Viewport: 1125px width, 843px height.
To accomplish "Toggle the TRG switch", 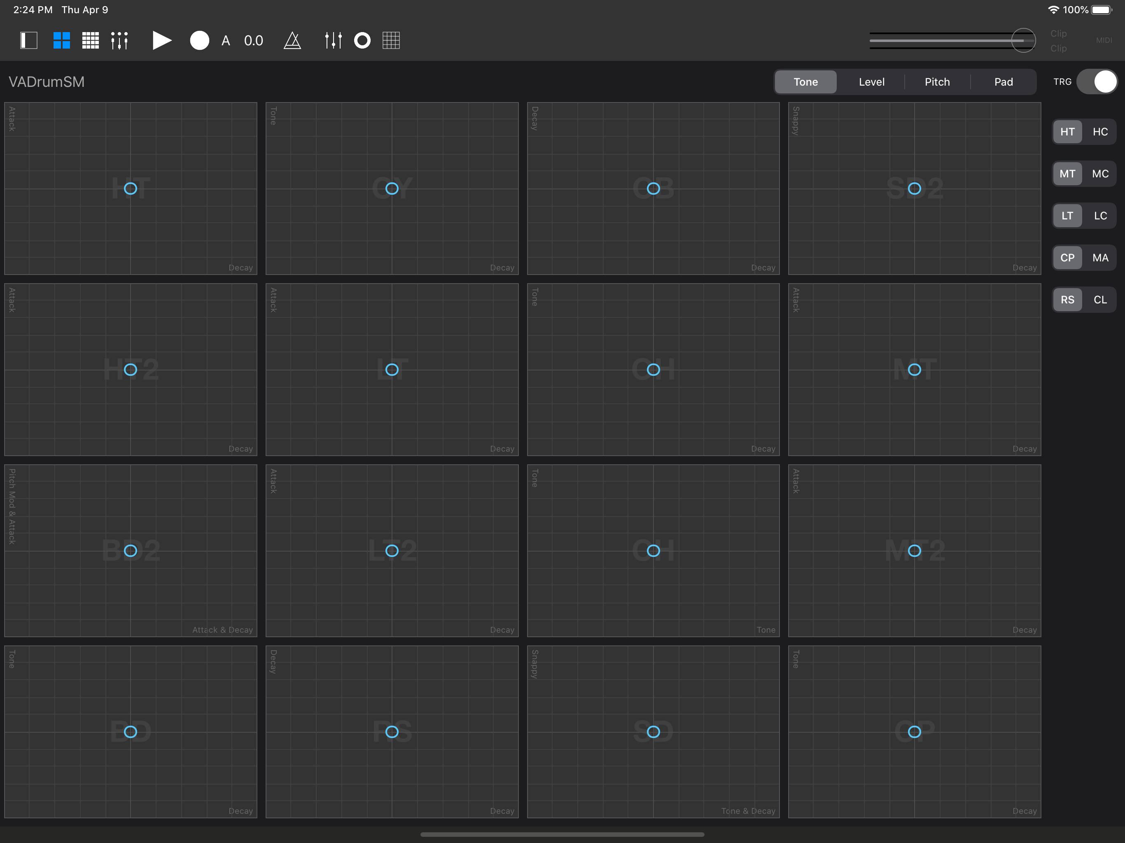I will pos(1097,82).
